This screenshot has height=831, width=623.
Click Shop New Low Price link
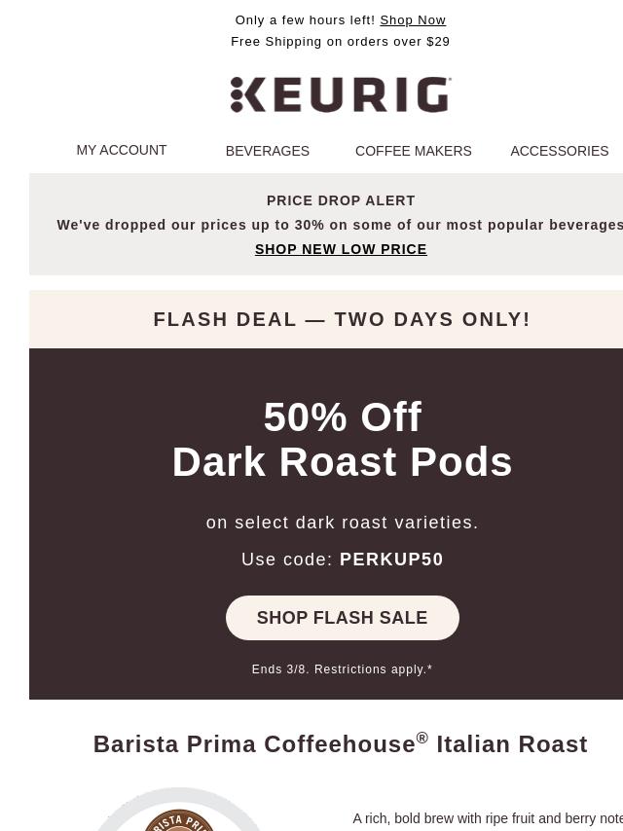click(341, 249)
